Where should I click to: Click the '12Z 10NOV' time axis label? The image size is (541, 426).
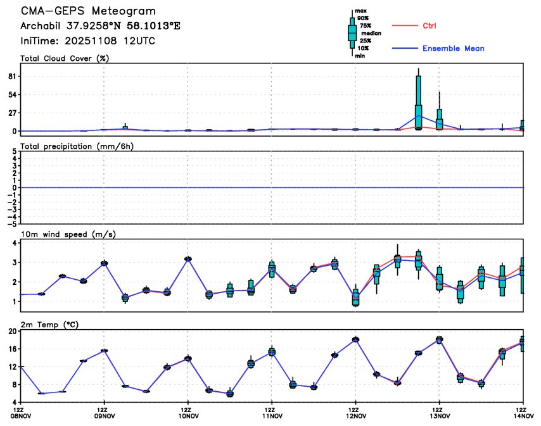[x=188, y=413]
